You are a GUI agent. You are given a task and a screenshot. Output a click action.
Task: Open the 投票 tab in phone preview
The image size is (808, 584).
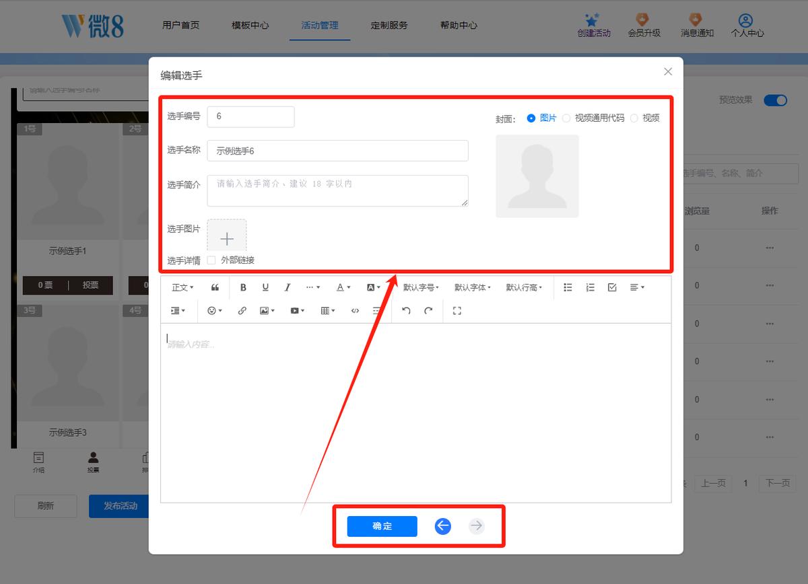click(93, 462)
